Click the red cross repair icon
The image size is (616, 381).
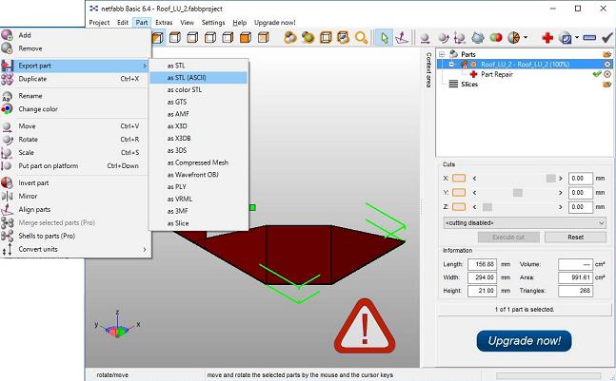(547, 38)
